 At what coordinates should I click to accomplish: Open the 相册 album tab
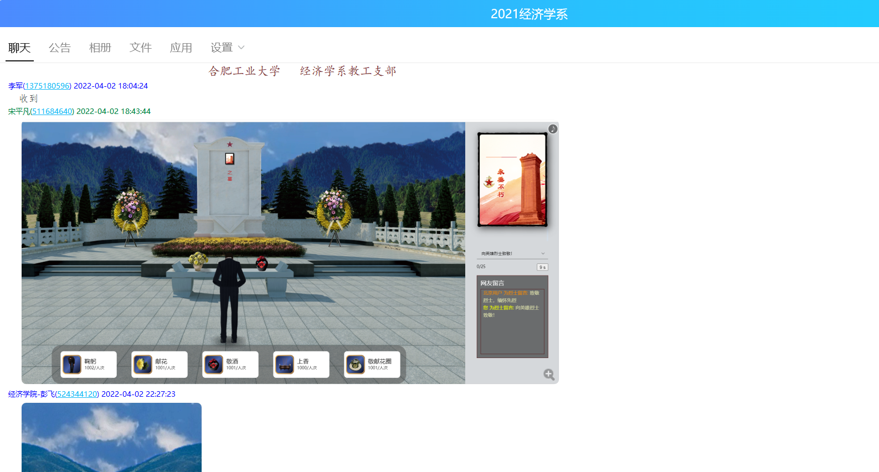pyautogui.click(x=100, y=48)
